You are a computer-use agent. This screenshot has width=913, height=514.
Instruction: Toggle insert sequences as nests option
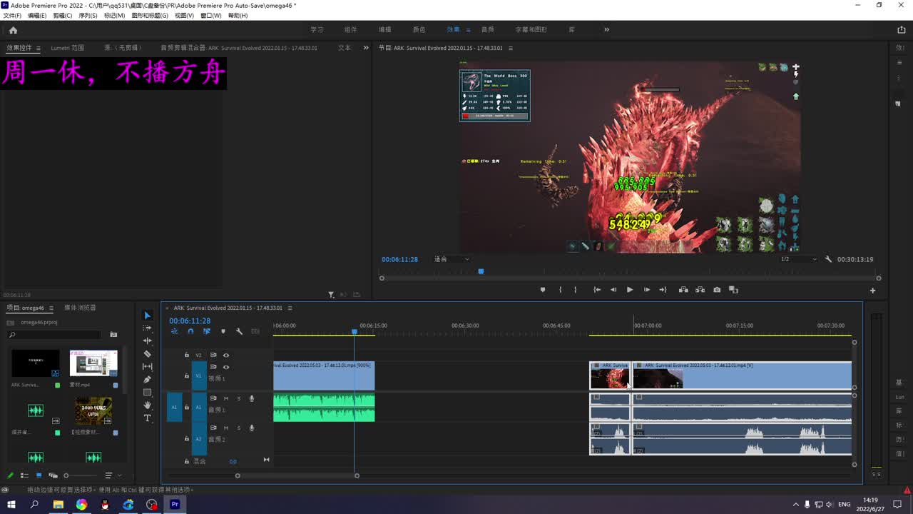click(174, 331)
